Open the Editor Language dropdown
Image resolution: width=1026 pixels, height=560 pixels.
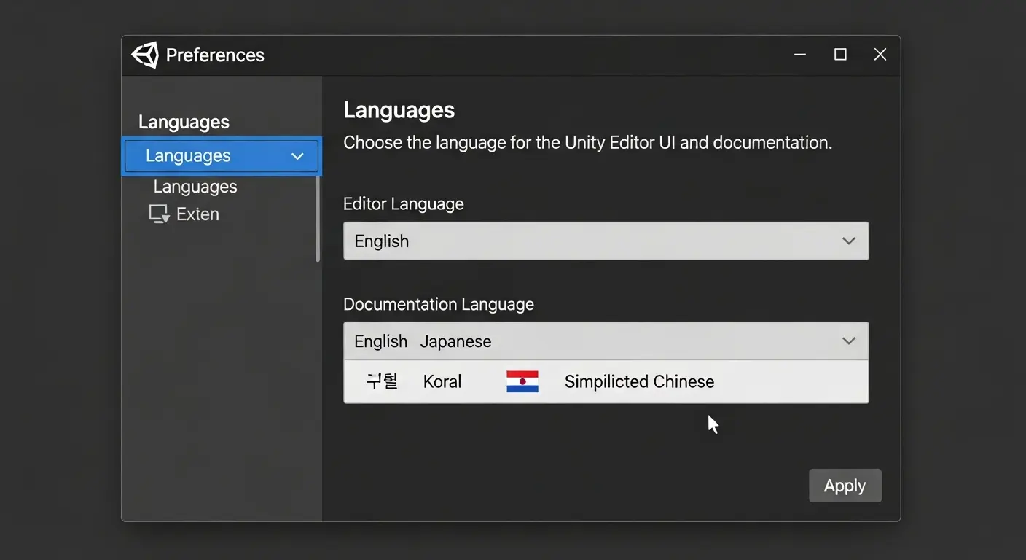point(606,241)
